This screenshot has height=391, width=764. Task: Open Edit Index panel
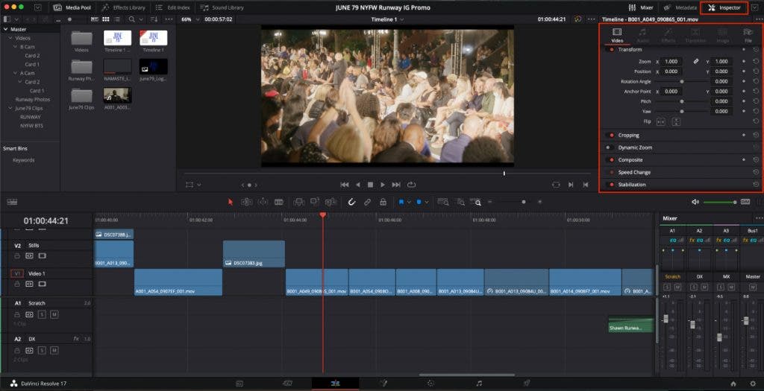click(x=173, y=7)
